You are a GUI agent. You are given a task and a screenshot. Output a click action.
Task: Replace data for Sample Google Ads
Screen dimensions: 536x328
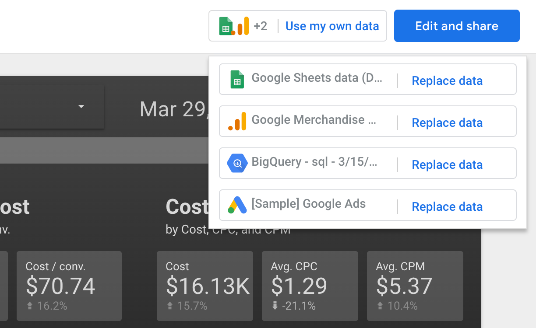447,207
